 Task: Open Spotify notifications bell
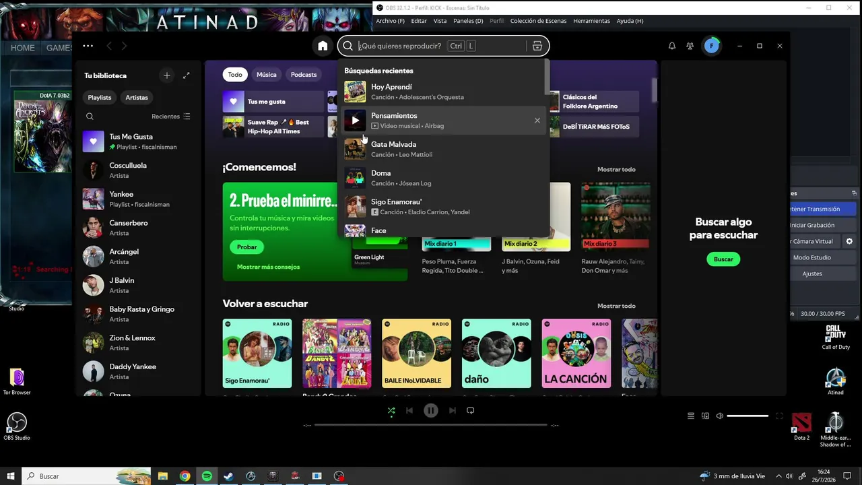click(x=671, y=46)
